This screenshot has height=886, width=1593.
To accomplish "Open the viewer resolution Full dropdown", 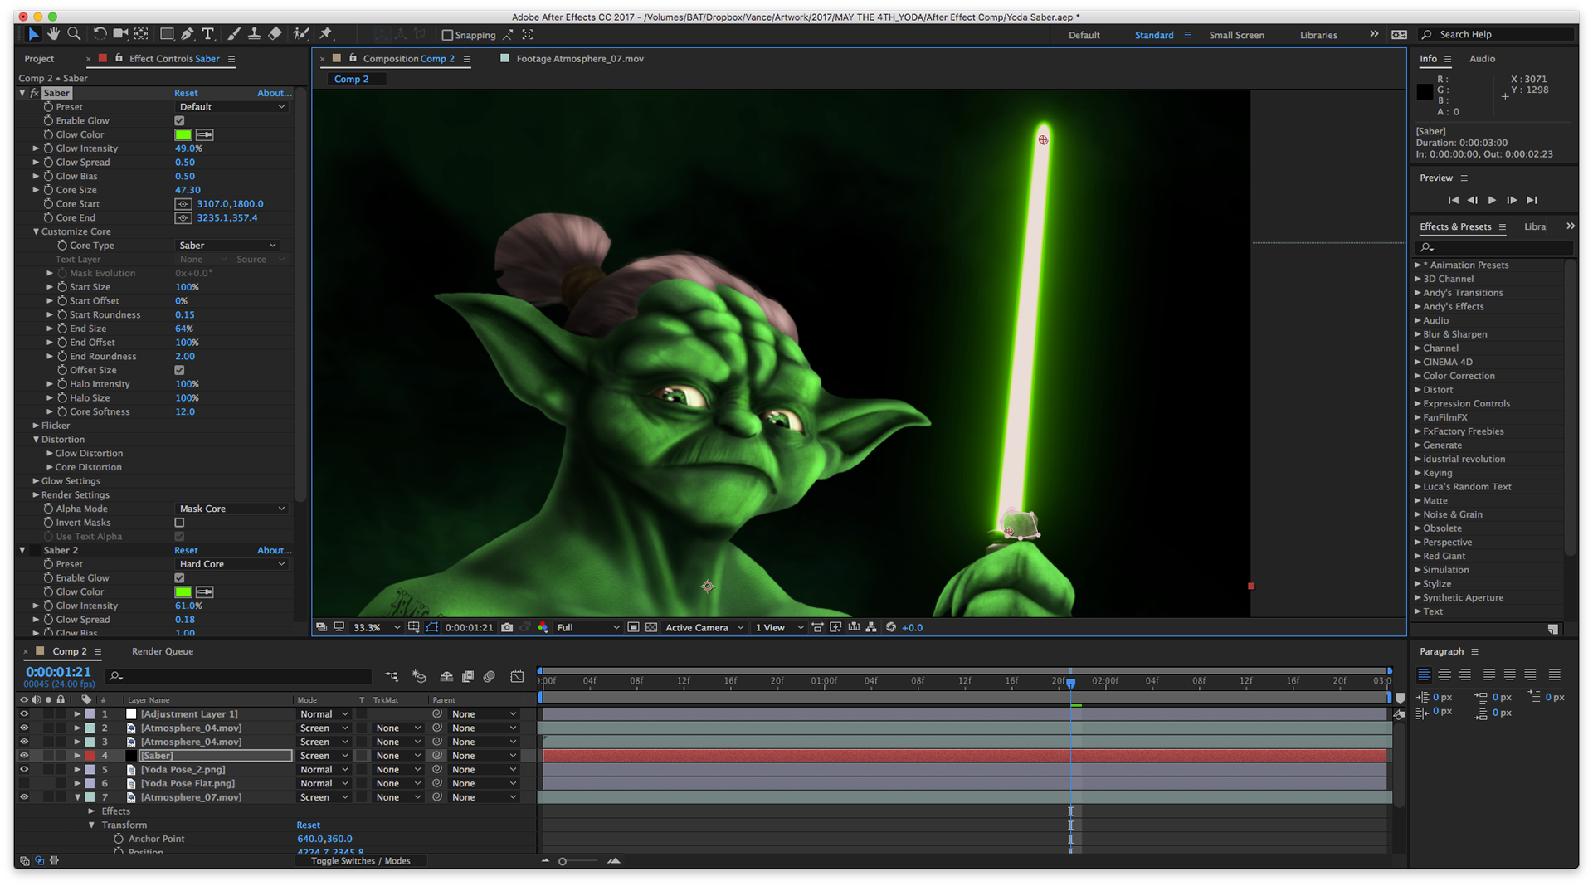I will point(587,628).
